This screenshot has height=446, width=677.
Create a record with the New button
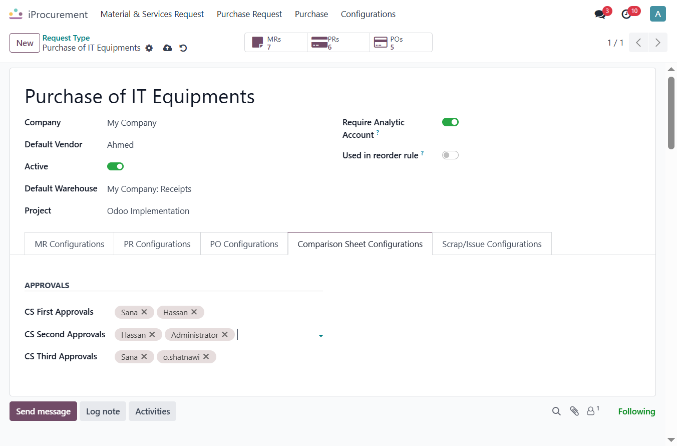click(x=25, y=43)
